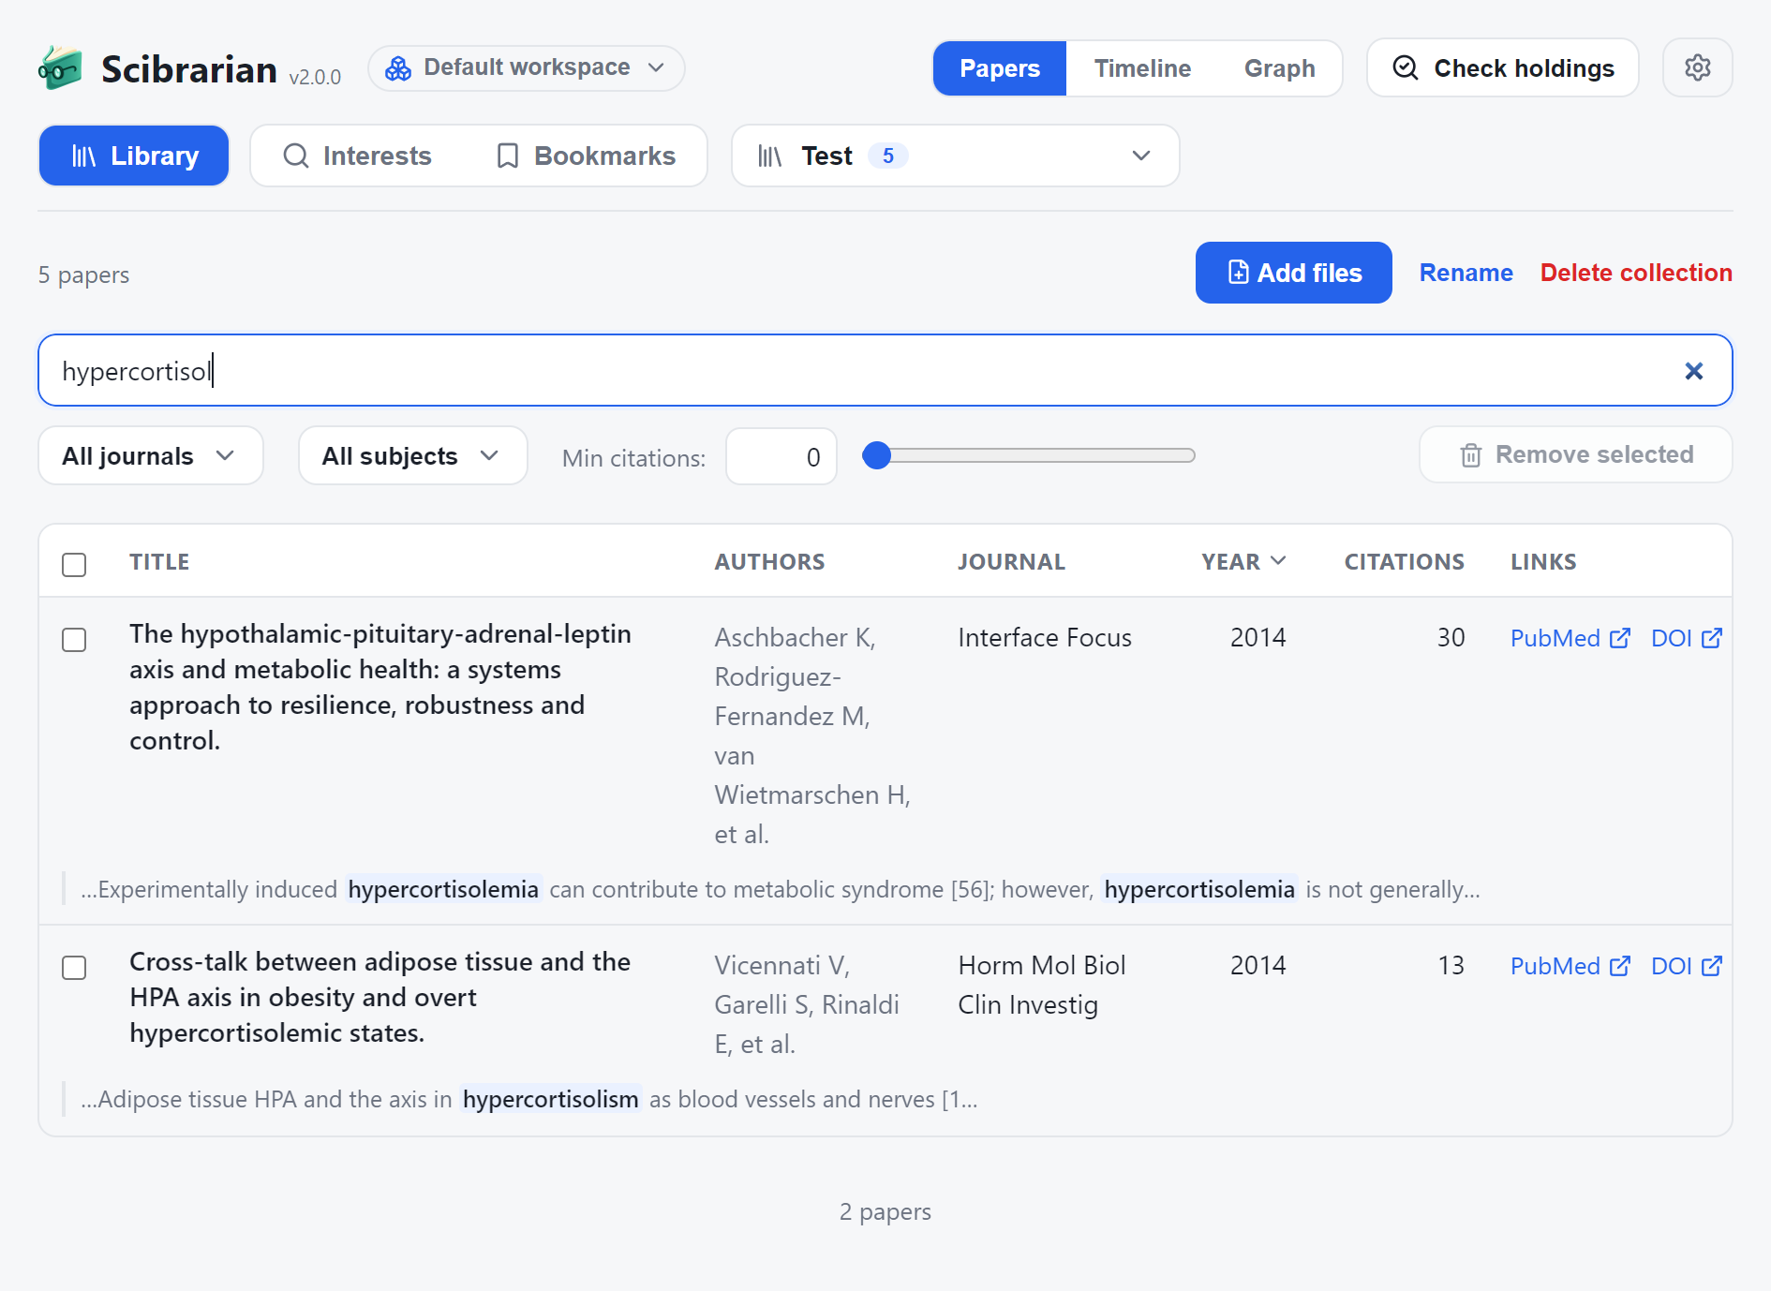This screenshot has width=1771, height=1291.
Task: Open the hypothalamic-pituitary-adrenal-leptin axis paper title
Action: 380,688
